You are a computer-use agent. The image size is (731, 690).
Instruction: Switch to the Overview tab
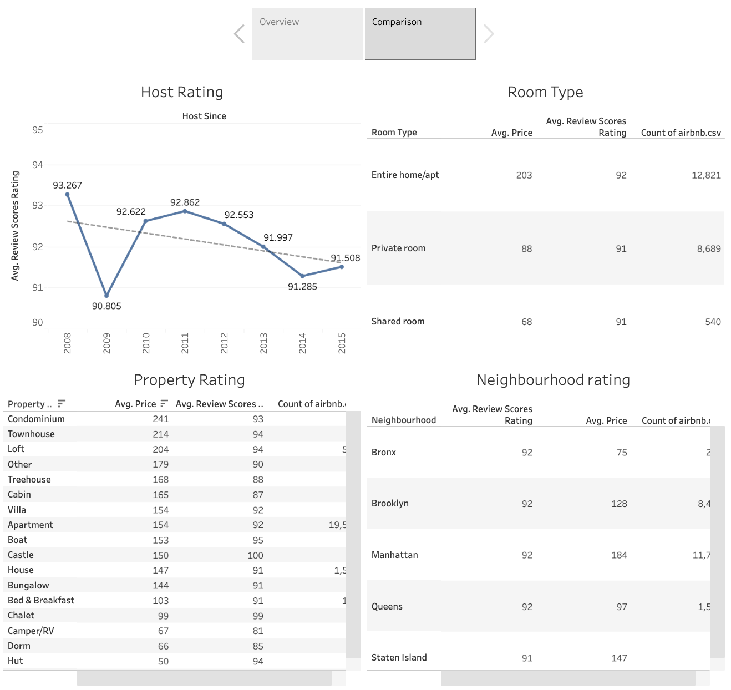point(307,33)
